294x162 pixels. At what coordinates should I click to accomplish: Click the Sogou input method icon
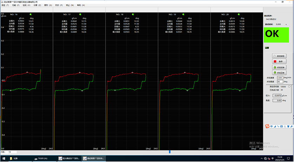tap(267, 126)
